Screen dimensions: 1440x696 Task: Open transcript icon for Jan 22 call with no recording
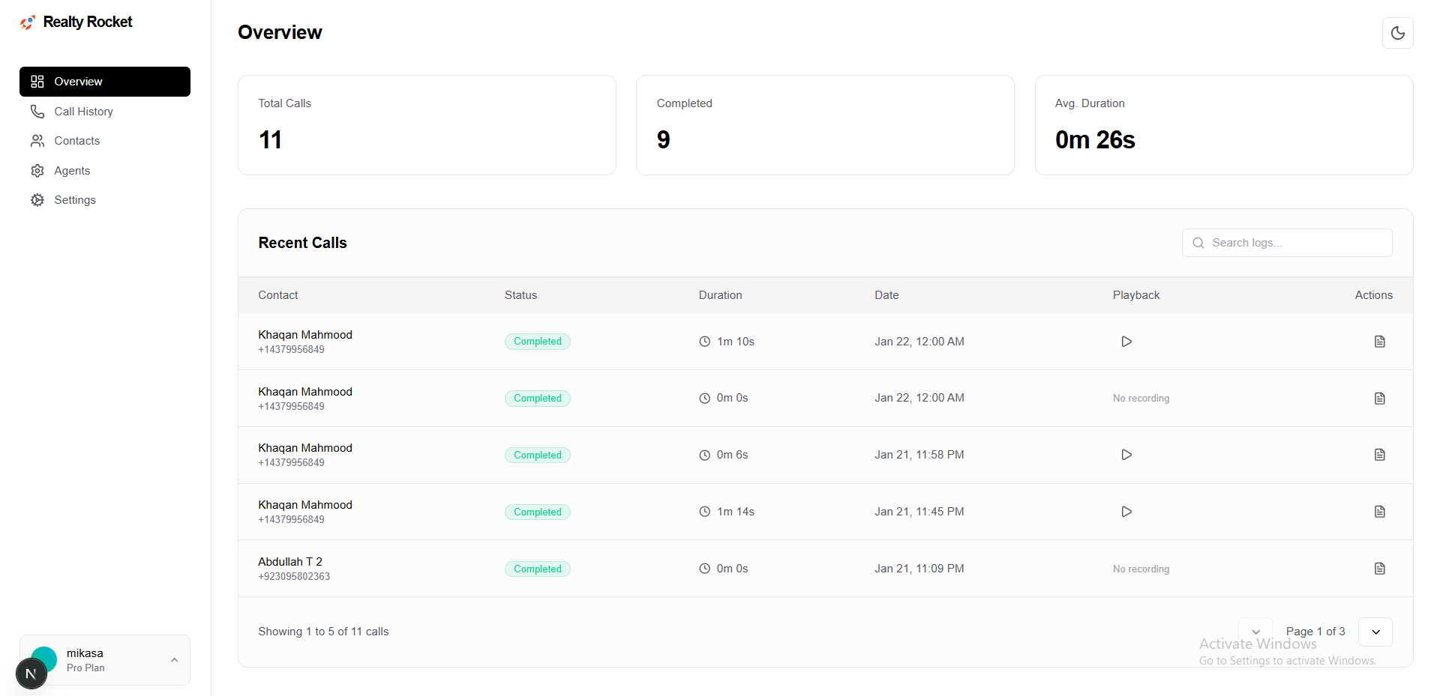click(x=1379, y=399)
